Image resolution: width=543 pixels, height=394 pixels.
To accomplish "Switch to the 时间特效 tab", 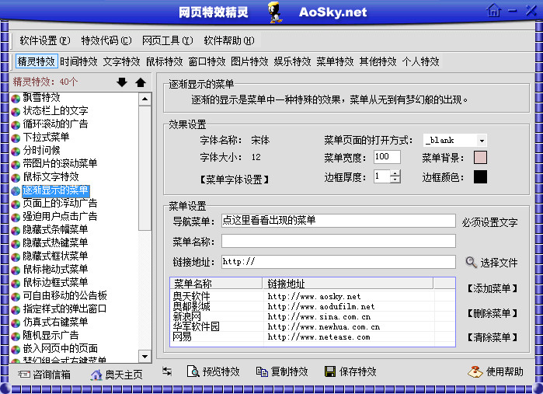I will pos(78,61).
